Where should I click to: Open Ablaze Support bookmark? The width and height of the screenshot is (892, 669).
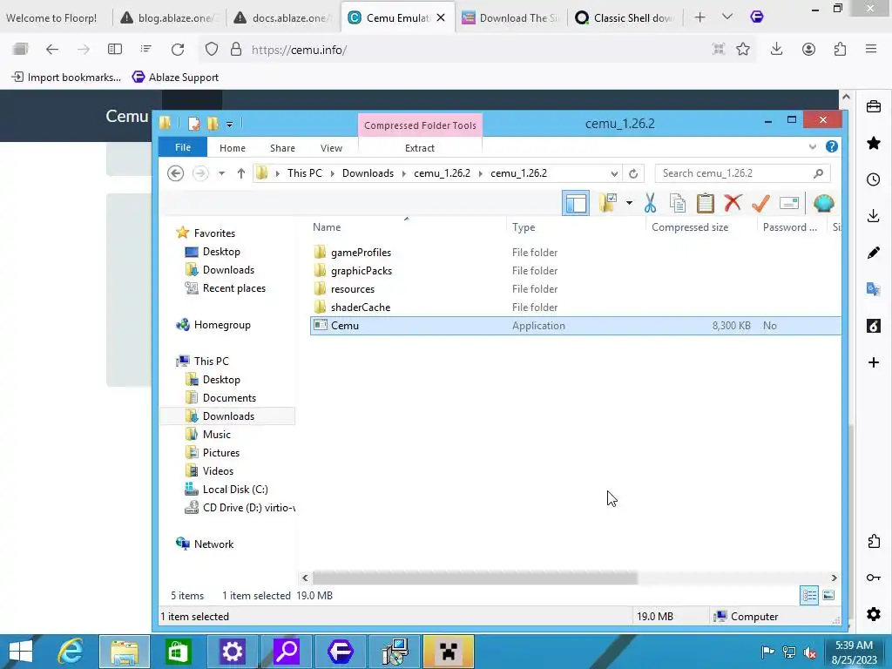click(175, 77)
